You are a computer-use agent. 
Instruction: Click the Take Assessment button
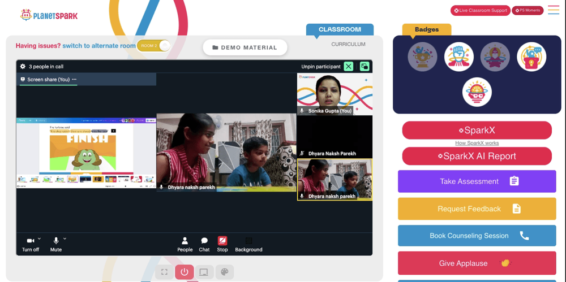pos(477,181)
